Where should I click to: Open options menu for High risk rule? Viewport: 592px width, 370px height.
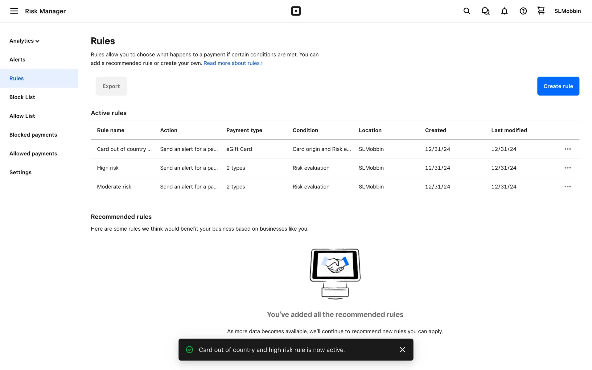[567, 168]
